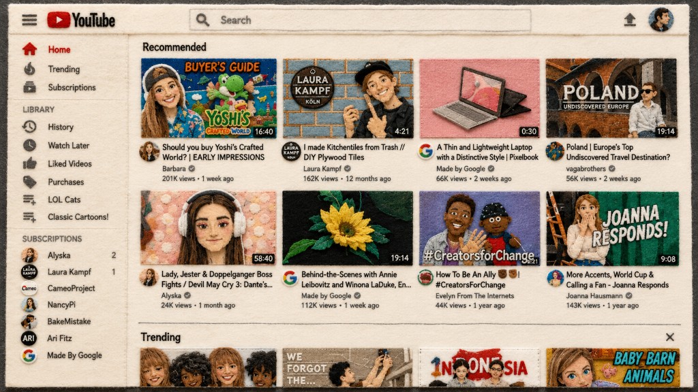Image resolution: width=698 pixels, height=392 pixels.
Task: Open the Poland Undiscovered Europe thumbnail
Action: (x=611, y=98)
